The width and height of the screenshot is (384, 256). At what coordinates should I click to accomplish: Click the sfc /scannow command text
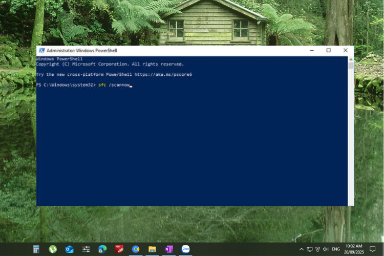(x=114, y=85)
